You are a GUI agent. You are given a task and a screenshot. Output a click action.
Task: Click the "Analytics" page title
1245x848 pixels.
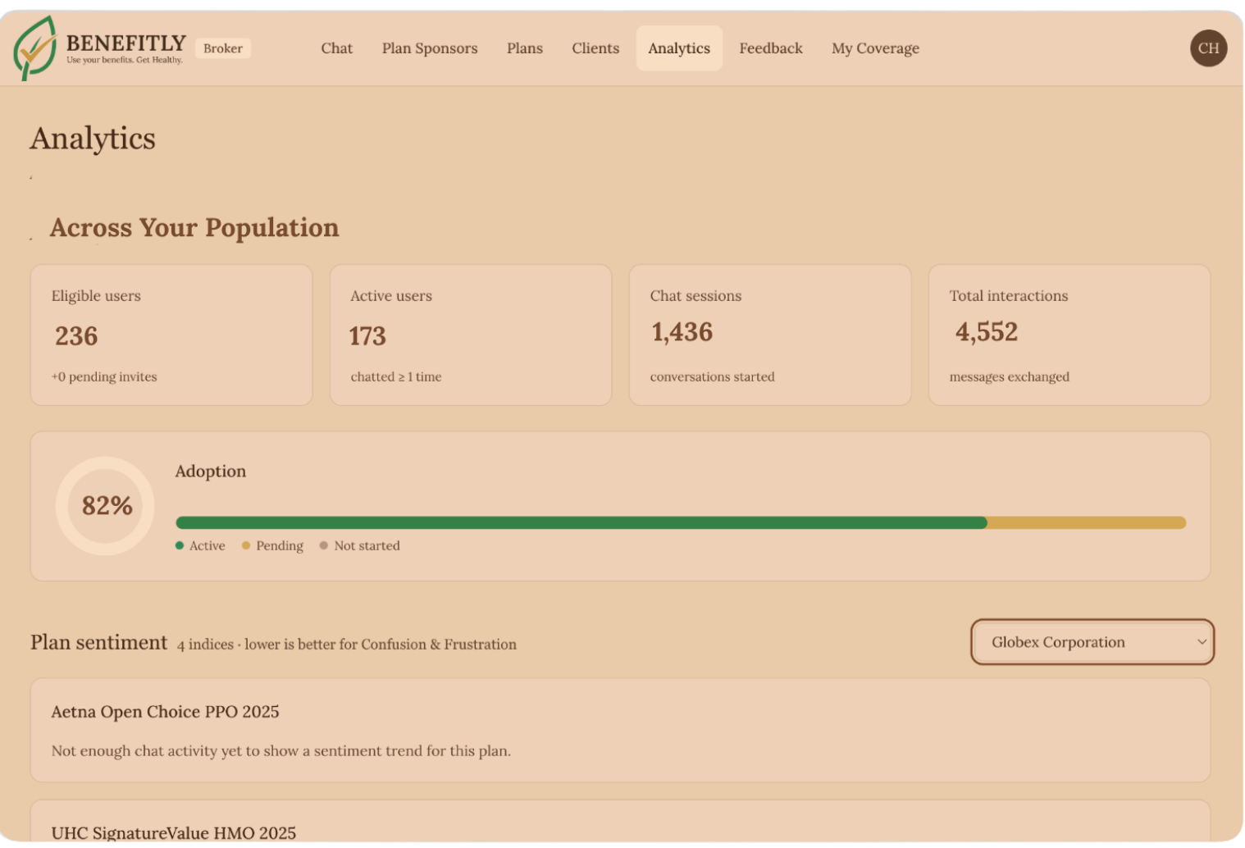pyautogui.click(x=93, y=139)
